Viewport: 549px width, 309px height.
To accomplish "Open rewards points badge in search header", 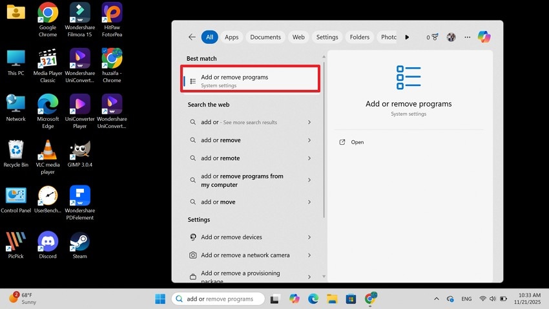I will (x=432, y=37).
